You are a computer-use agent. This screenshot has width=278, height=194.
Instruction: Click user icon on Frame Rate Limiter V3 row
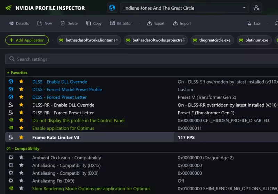11,137
